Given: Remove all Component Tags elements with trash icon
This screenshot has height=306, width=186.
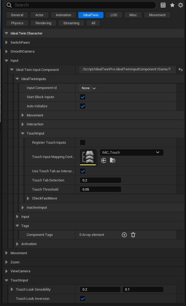Looking at the screenshot, I should pos(133,235).
